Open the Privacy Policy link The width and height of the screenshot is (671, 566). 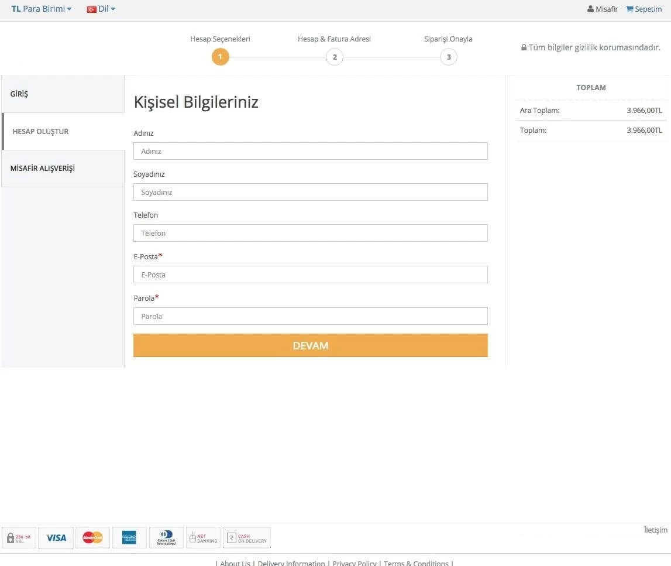point(354,562)
